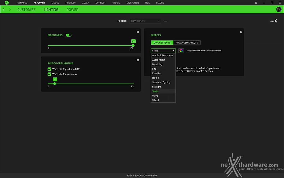Viewport: 284px width, 178px height.
Task: Choose the Breathing effect
Action: [x=163, y=64]
